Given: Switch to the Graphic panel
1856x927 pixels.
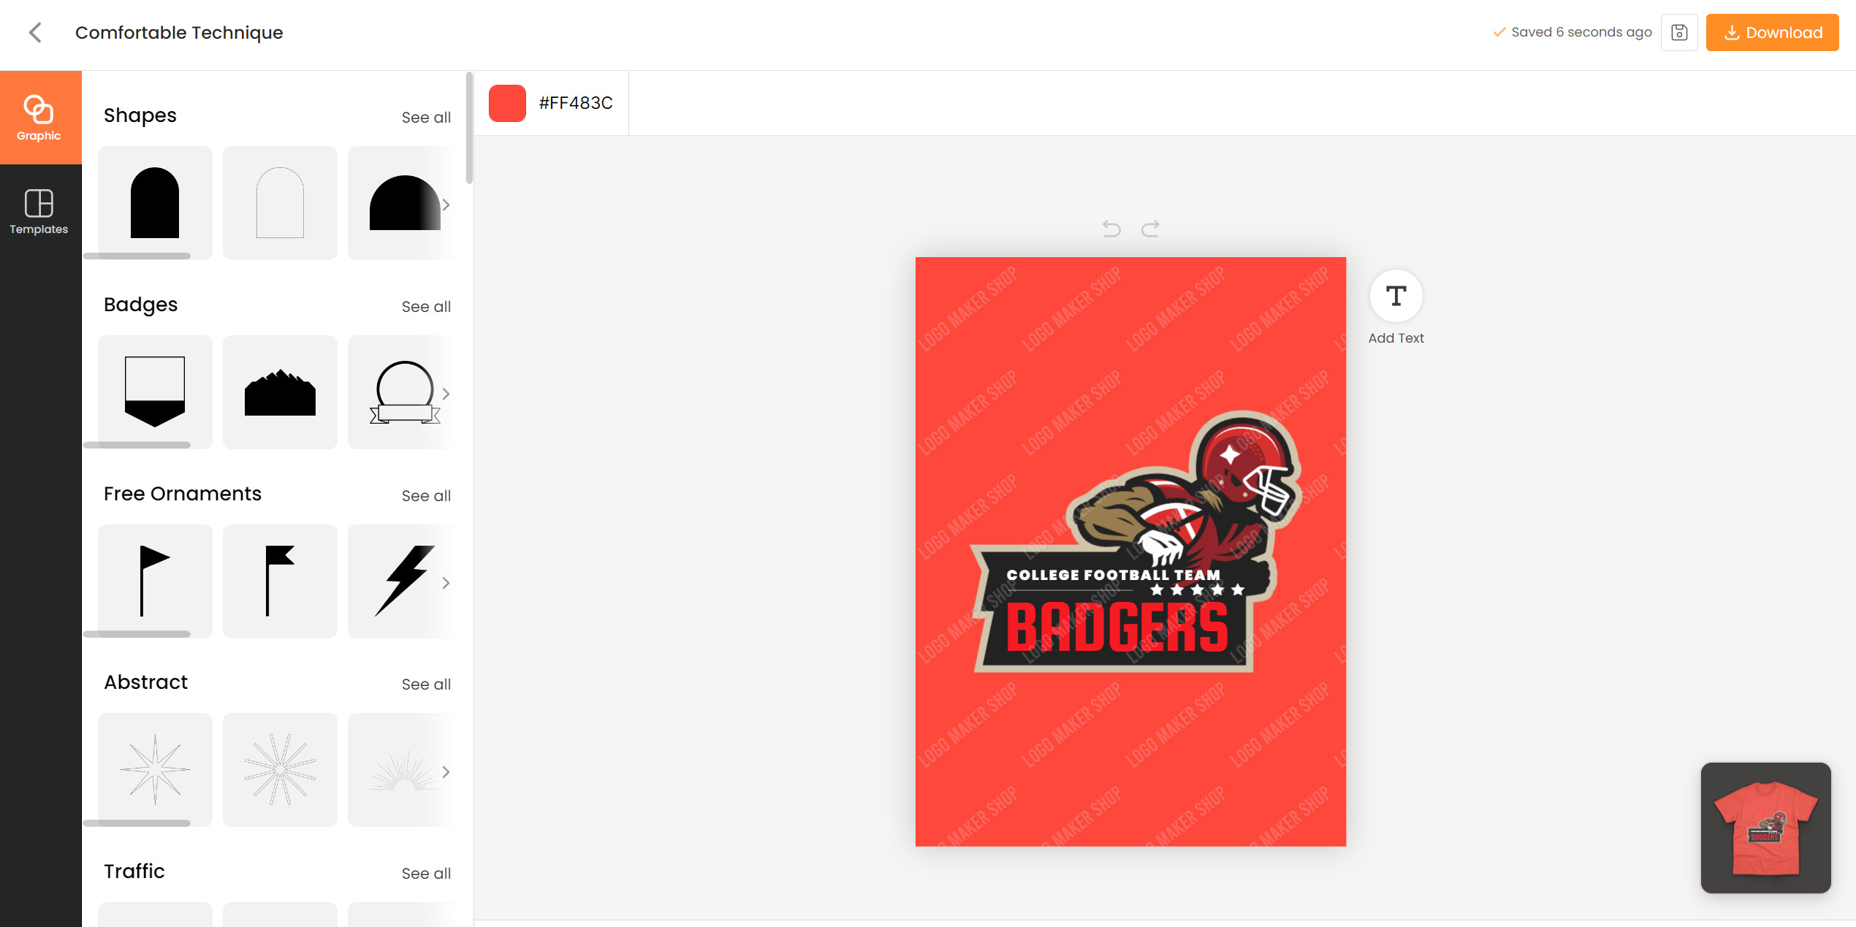Looking at the screenshot, I should pyautogui.click(x=40, y=118).
